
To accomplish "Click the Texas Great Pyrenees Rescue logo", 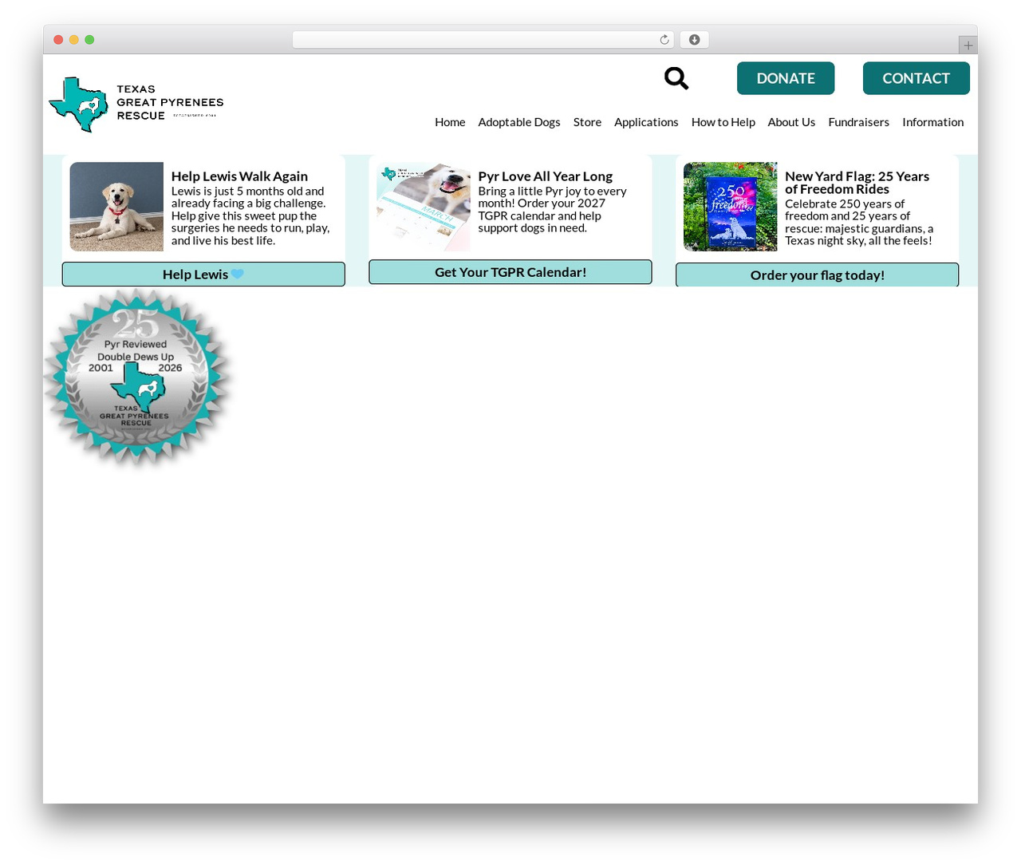I will [136, 105].
